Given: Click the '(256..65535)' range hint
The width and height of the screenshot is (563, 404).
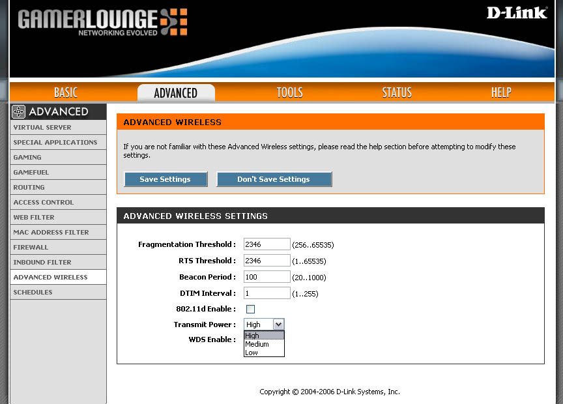Looking at the screenshot, I should click(x=313, y=245).
